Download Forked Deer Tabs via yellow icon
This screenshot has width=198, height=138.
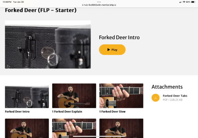click(x=155, y=98)
